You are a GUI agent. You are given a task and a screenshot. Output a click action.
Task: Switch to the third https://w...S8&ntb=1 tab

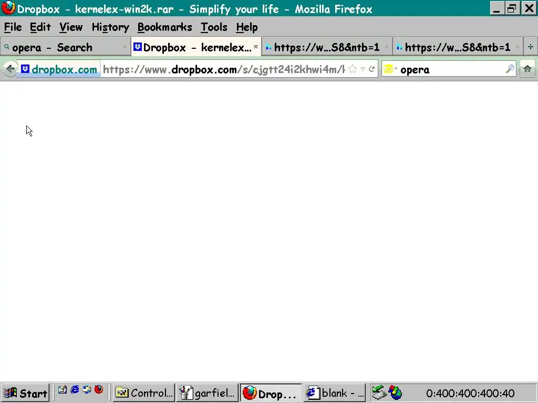(x=327, y=47)
